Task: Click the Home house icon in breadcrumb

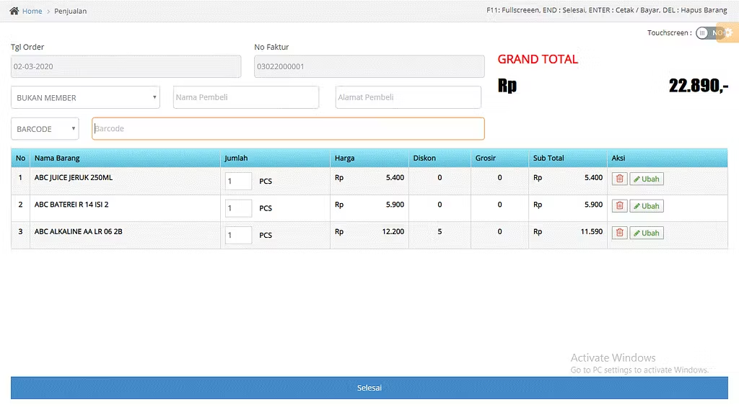Action: point(14,11)
